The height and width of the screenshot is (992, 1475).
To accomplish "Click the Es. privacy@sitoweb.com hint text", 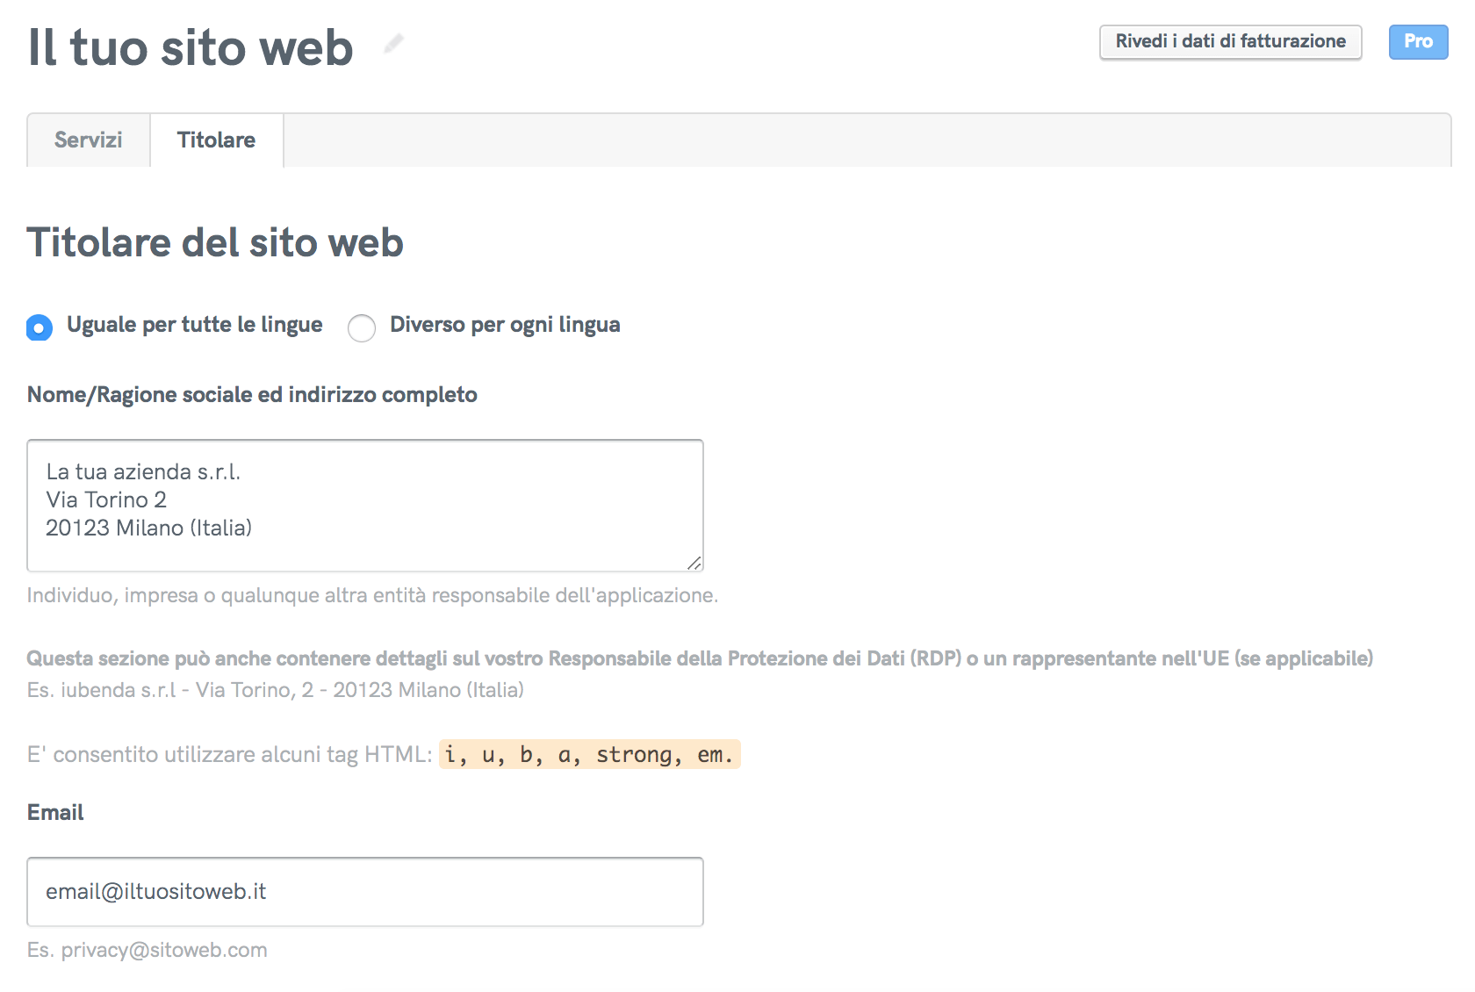I will coord(147,951).
